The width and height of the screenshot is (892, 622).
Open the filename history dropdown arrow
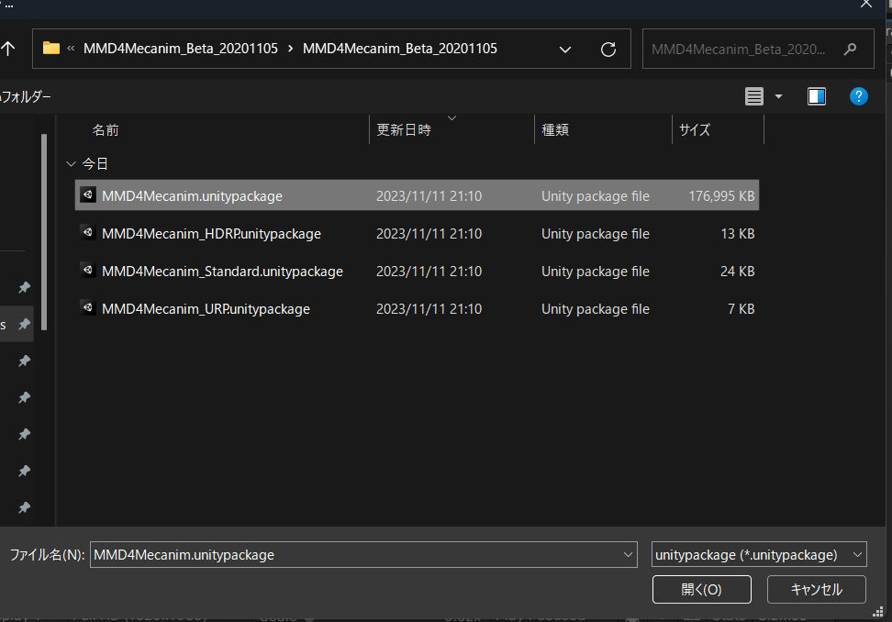(628, 554)
